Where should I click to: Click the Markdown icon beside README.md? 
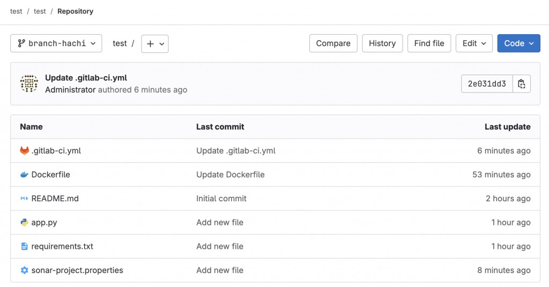click(24, 199)
